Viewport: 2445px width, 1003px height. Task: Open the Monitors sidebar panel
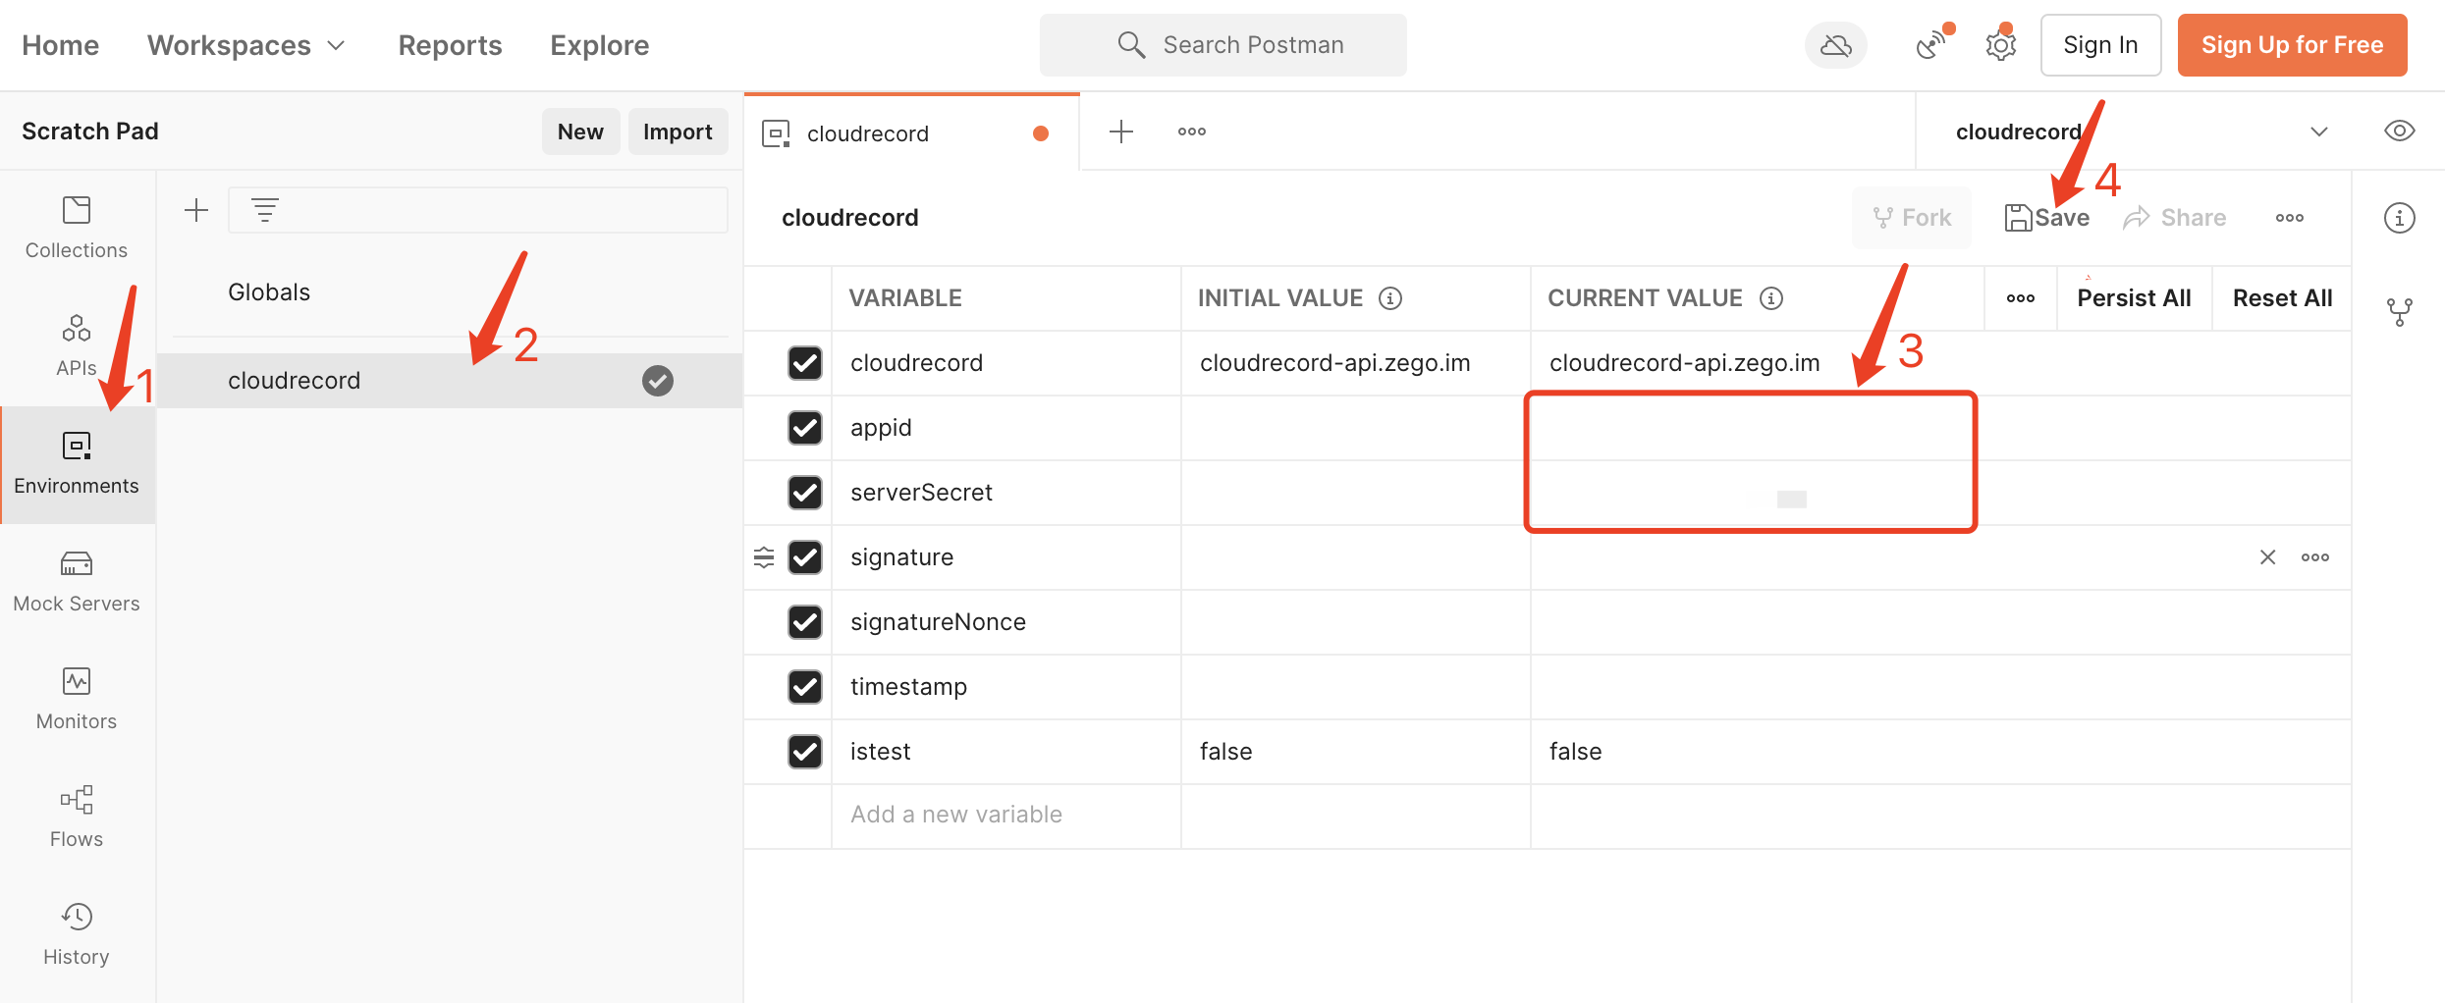pyautogui.click(x=77, y=700)
